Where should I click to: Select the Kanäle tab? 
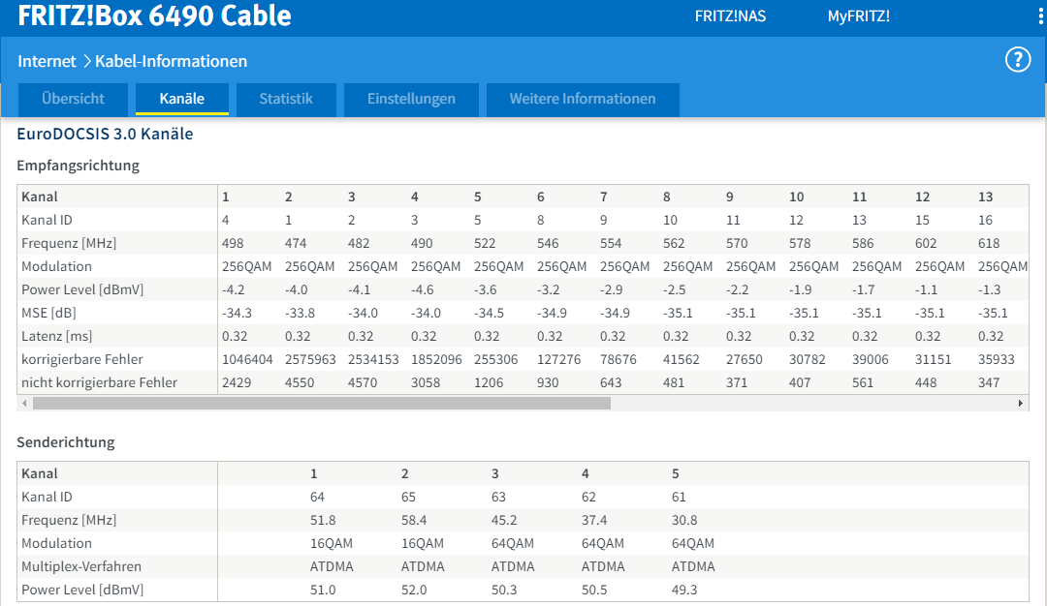[181, 99]
